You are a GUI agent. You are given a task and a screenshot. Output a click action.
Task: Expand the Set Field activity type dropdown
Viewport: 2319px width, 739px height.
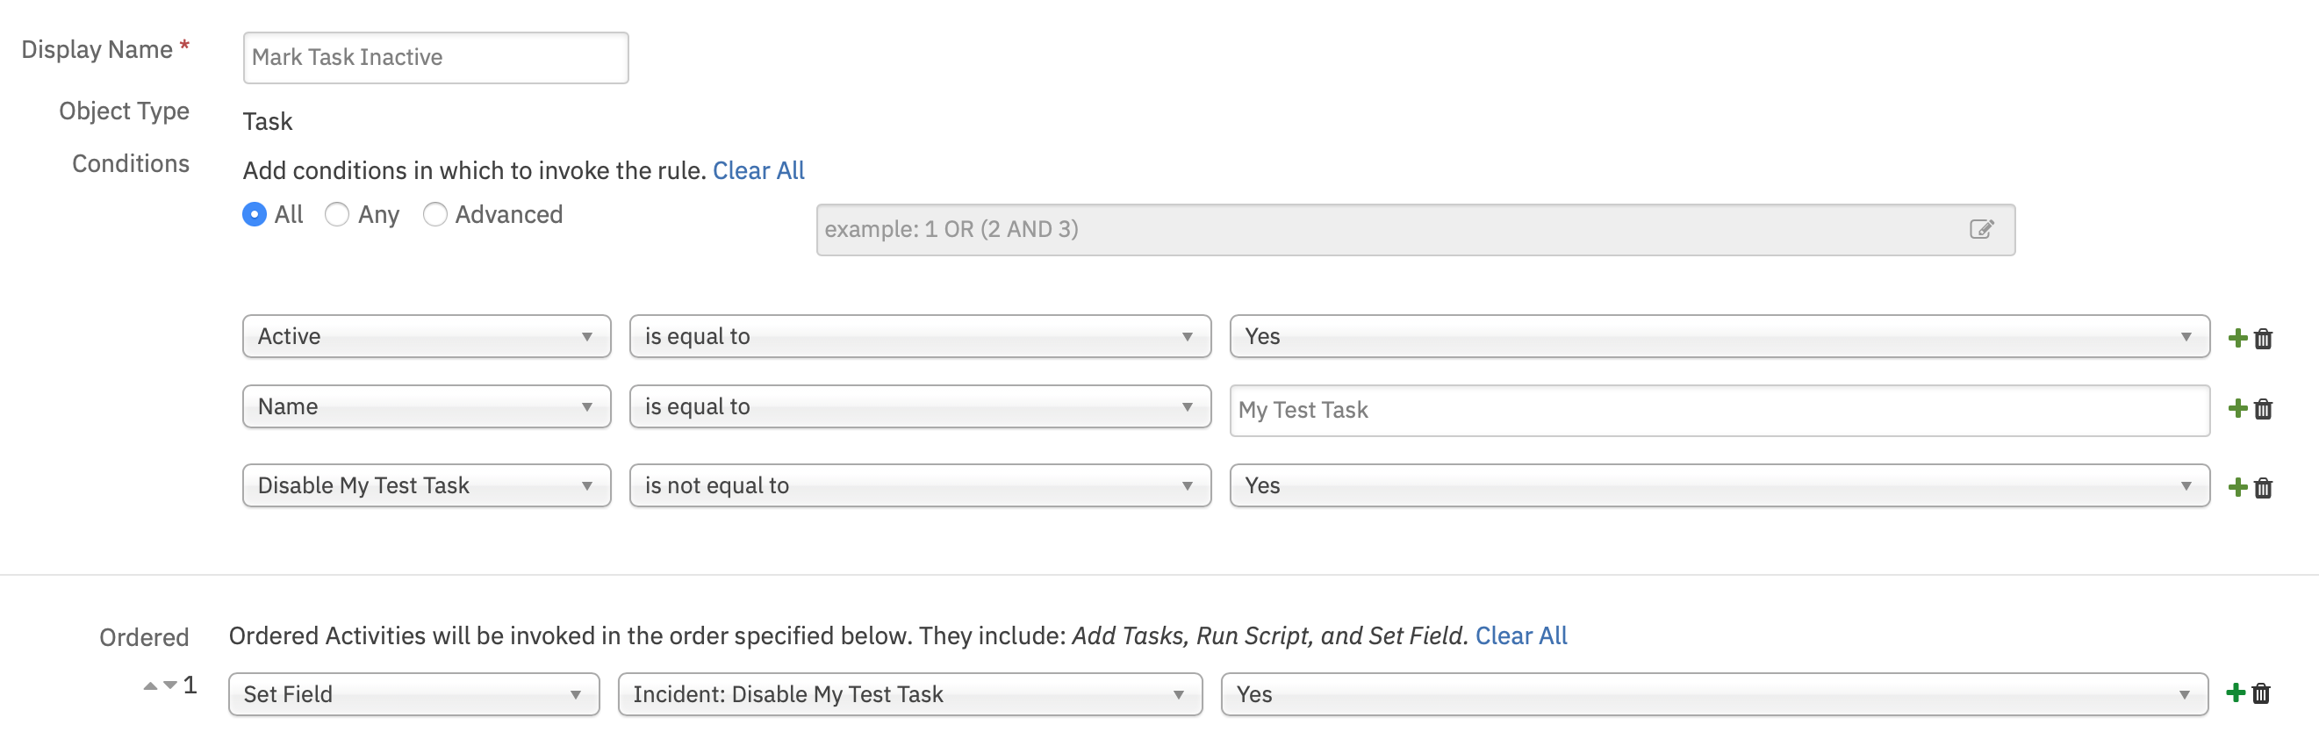(413, 694)
